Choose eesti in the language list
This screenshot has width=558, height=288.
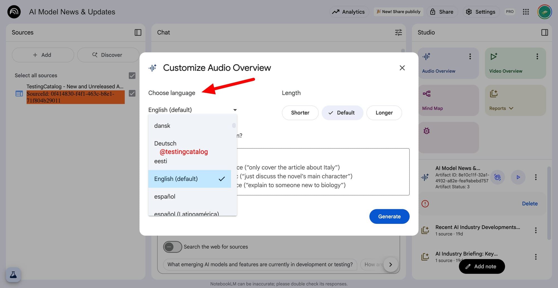(190, 161)
